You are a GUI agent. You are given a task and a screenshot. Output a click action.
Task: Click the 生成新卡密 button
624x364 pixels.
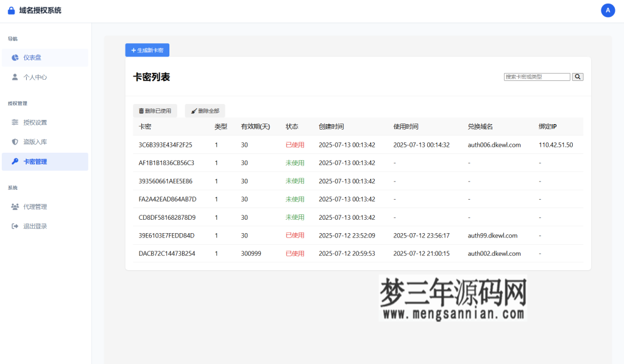tap(147, 50)
